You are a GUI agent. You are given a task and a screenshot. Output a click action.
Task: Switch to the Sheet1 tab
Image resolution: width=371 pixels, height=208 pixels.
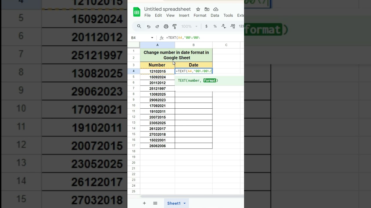coord(174,203)
